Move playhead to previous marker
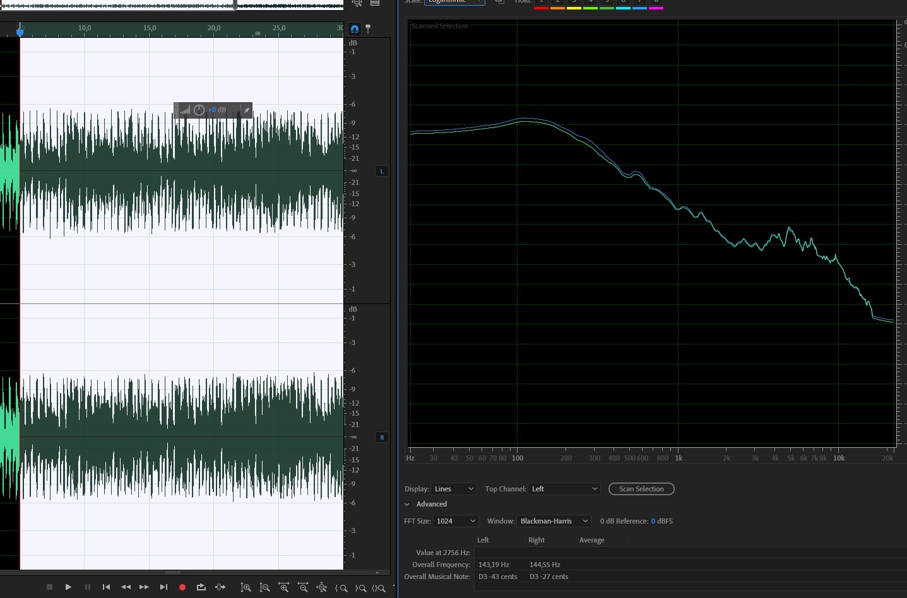This screenshot has height=598, width=907. click(x=107, y=587)
